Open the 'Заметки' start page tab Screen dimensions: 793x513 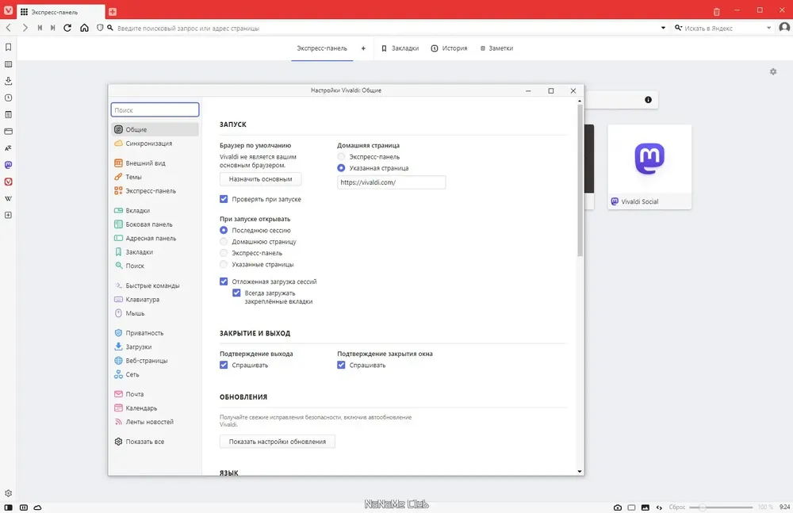[x=496, y=48]
